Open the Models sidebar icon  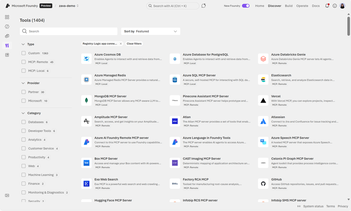coord(7,36)
